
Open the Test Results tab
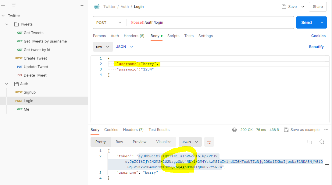159,130
